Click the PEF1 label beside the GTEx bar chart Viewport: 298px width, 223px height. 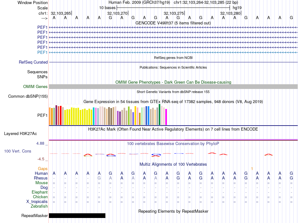coord(42,115)
